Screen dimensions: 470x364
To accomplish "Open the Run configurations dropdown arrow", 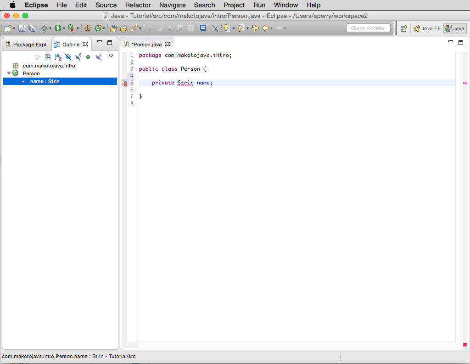I will coord(64,28).
